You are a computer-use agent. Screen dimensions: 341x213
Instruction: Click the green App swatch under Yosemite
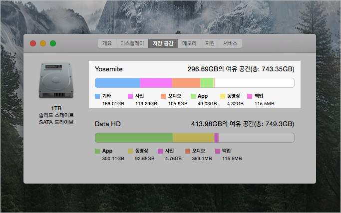193,96
